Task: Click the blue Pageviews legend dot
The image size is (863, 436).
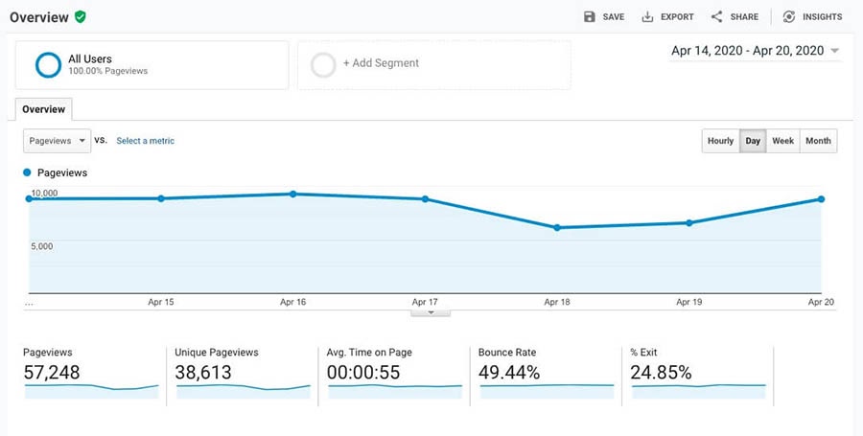Action: [x=27, y=172]
